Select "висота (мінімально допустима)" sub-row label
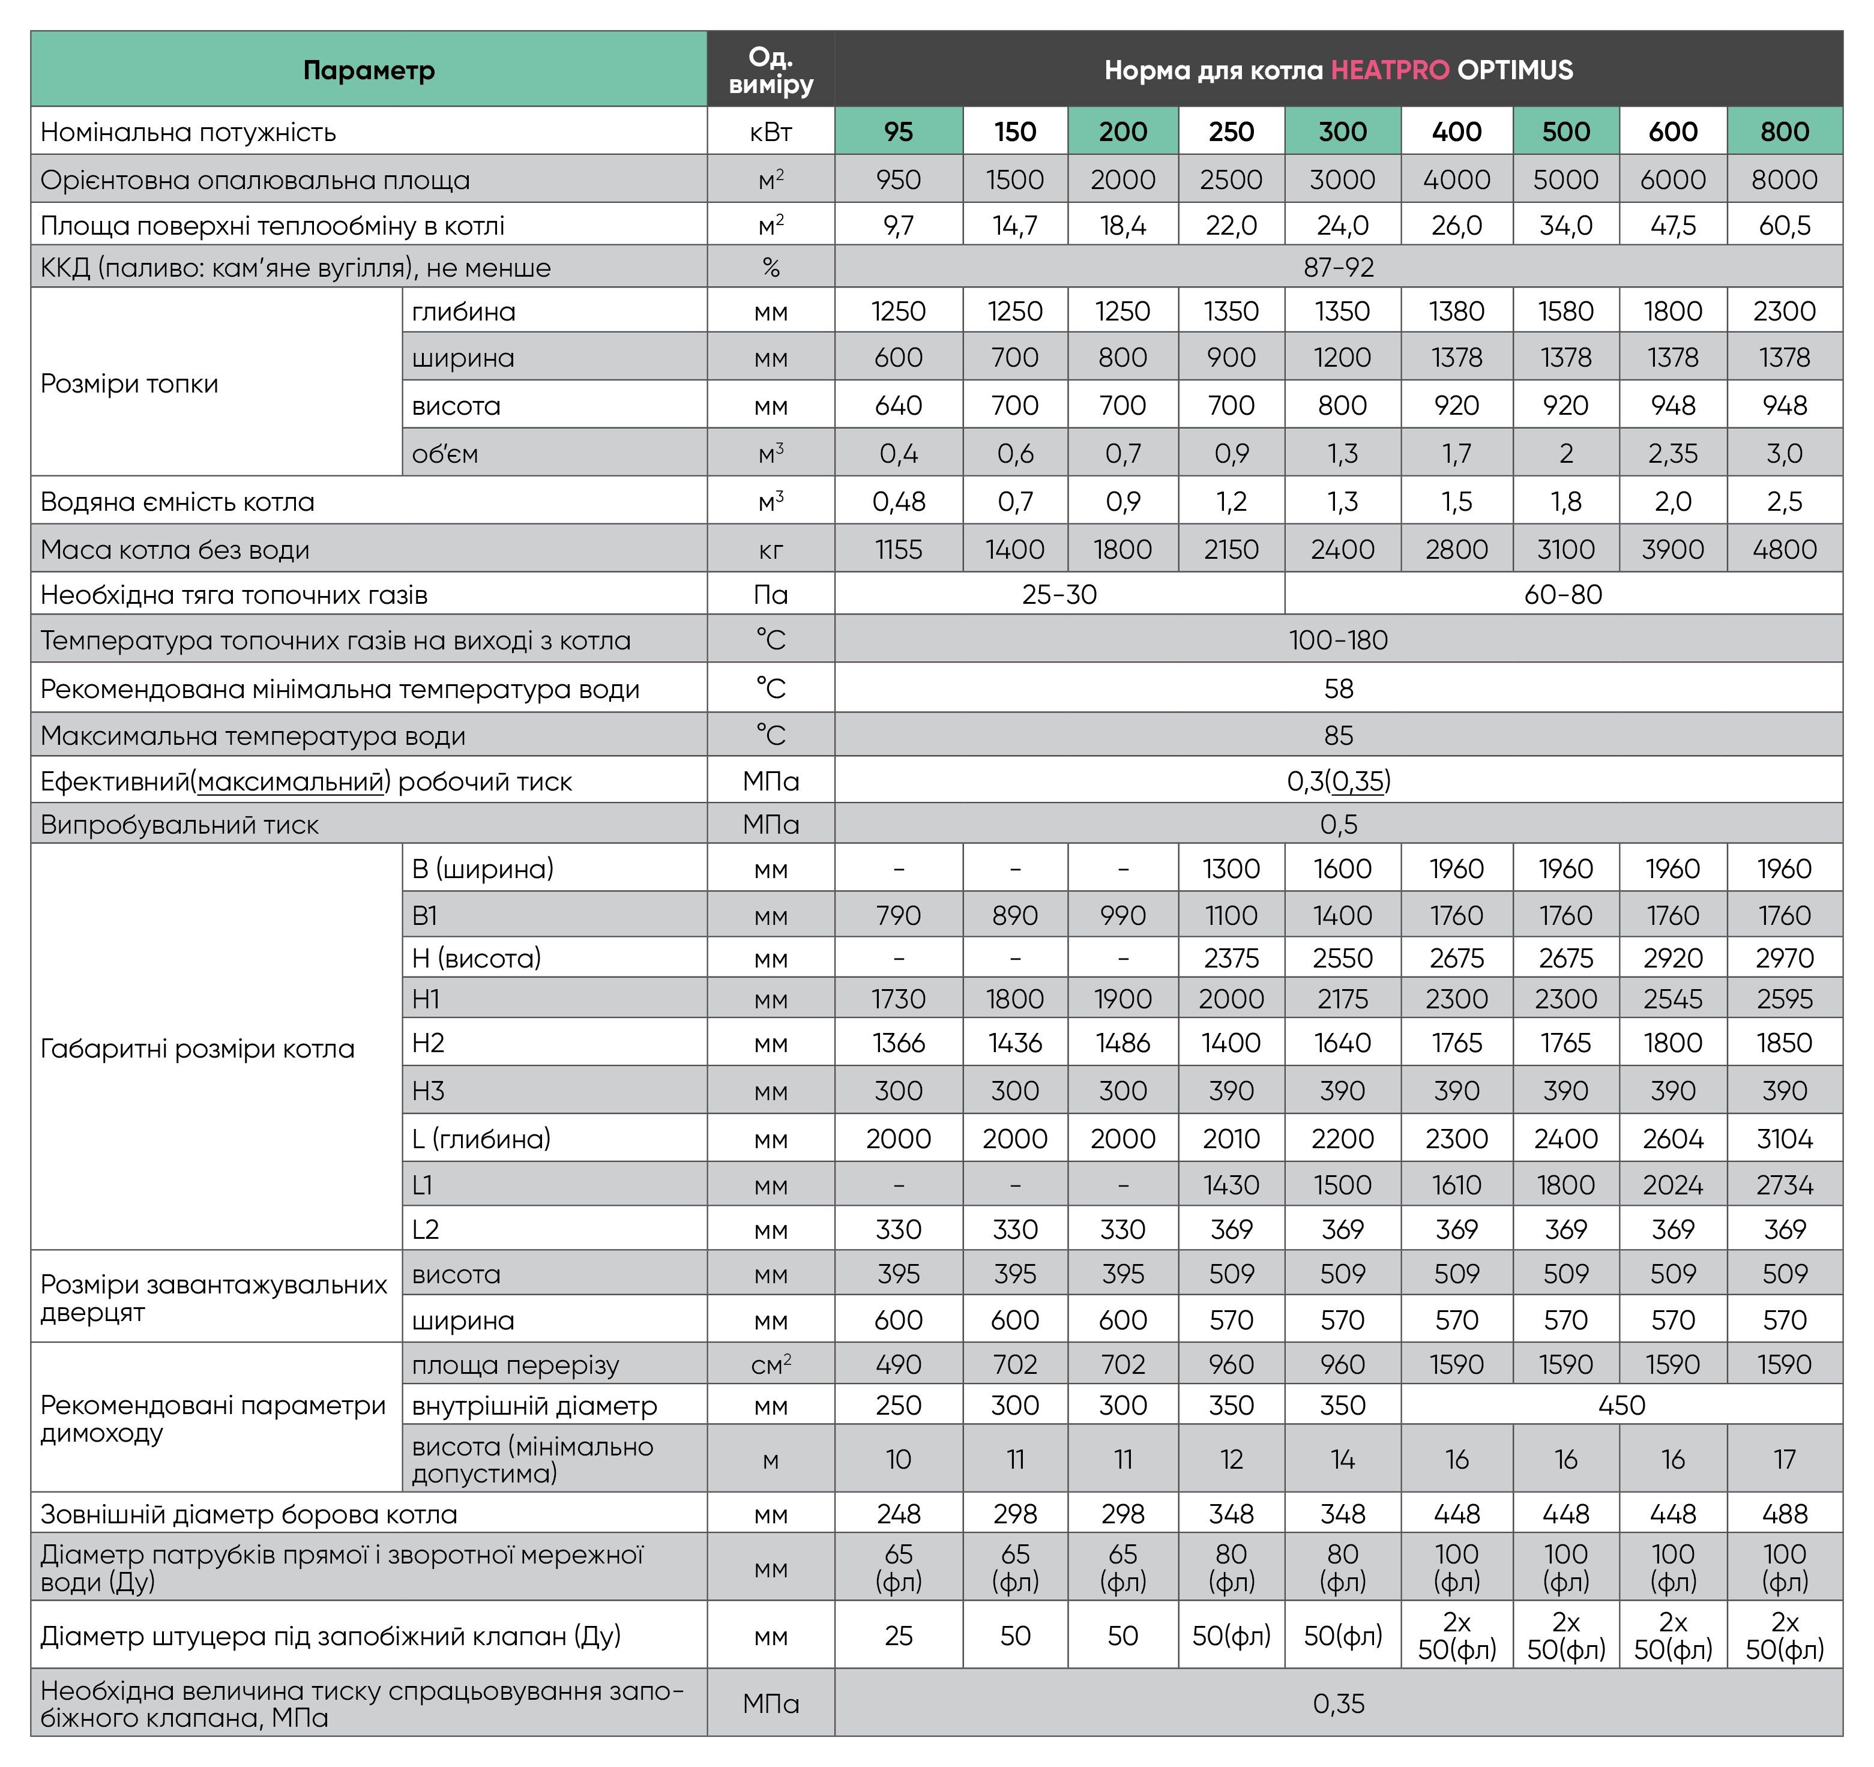1874x1767 pixels. pyautogui.click(x=532, y=1459)
